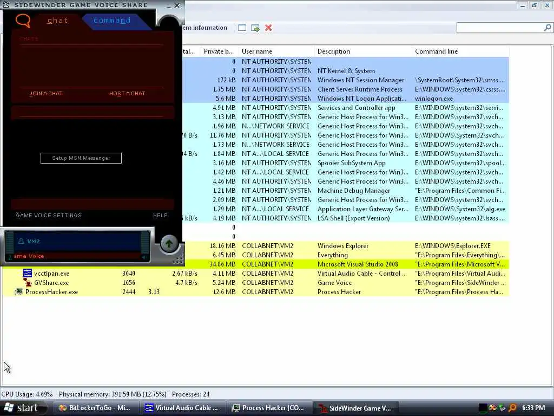Click the ProcessHacker.exe process icon

tap(19, 292)
